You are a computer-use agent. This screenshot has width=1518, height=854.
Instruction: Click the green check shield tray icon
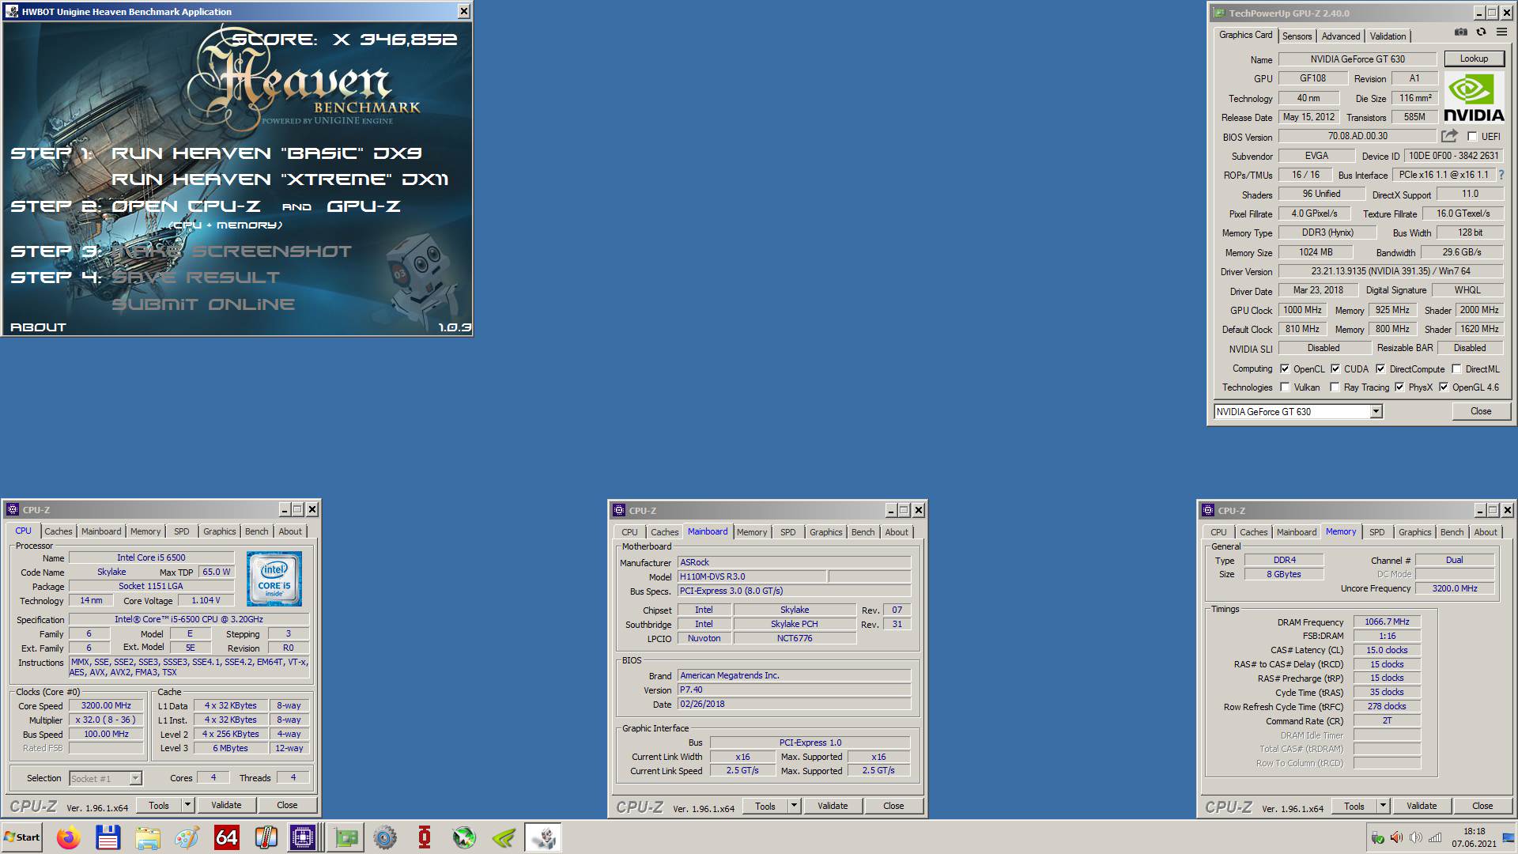click(1377, 838)
